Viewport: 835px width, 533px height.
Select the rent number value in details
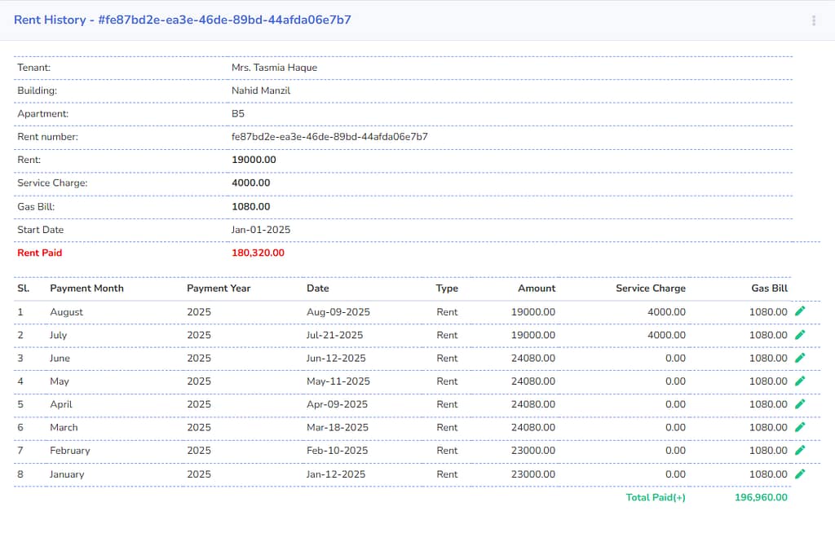329,137
